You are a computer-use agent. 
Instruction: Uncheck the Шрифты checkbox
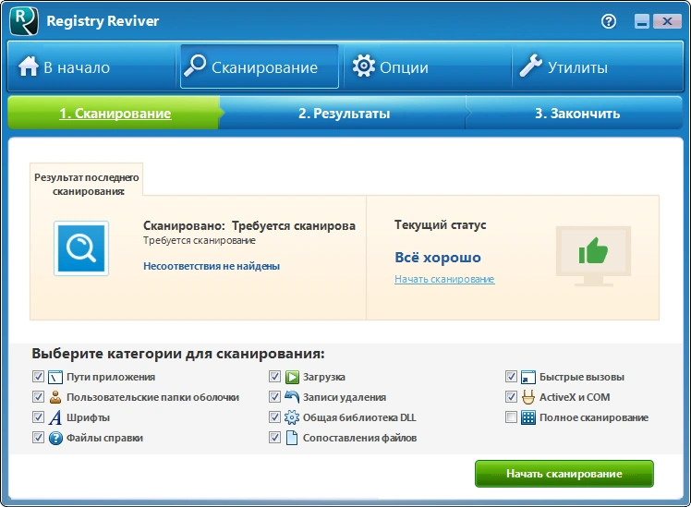39,417
